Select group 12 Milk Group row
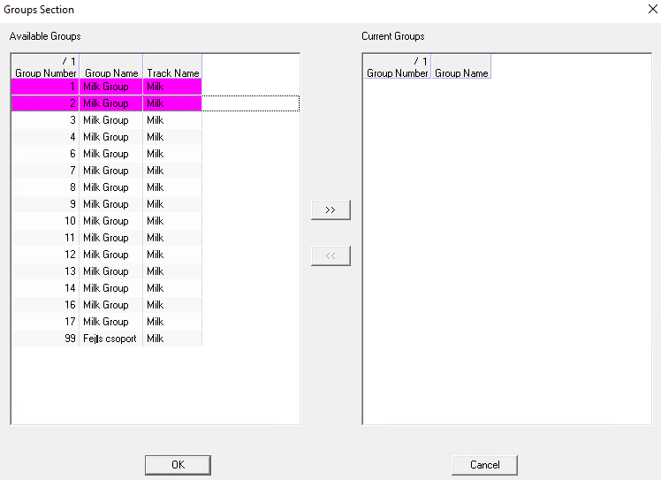 coord(106,255)
